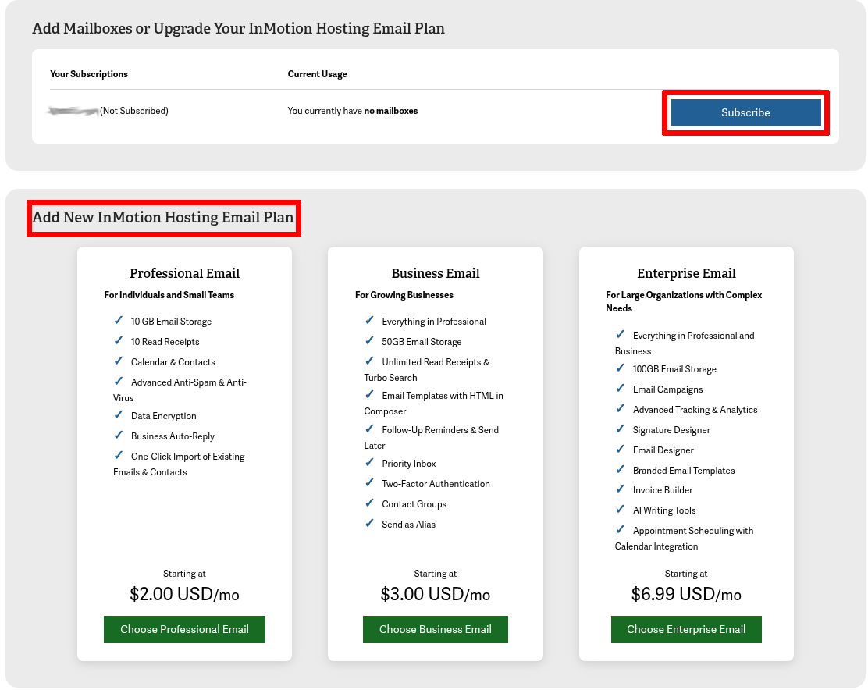
Task: Choose the Professional Email plan
Action: (184, 629)
